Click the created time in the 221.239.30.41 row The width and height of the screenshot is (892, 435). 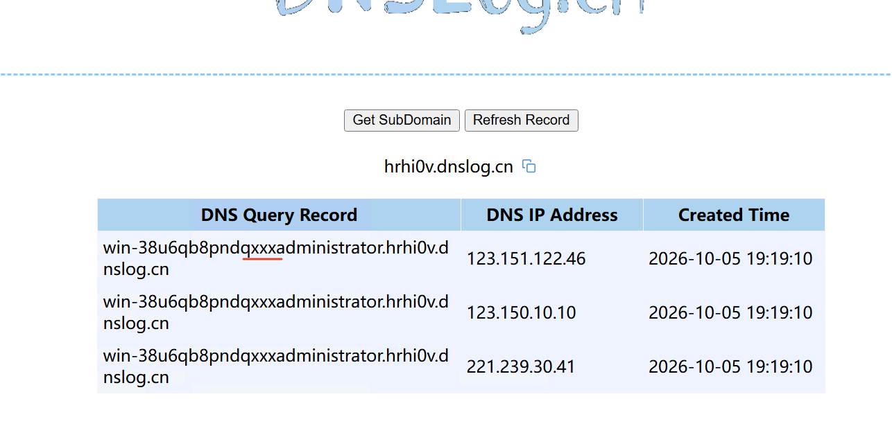[730, 366]
